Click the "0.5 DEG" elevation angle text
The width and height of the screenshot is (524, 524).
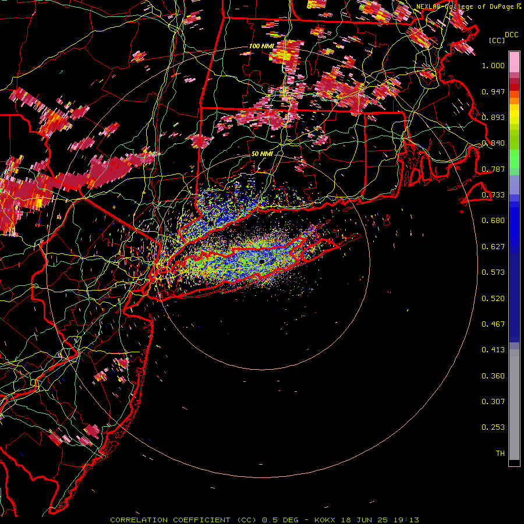pyautogui.click(x=280, y=520)
